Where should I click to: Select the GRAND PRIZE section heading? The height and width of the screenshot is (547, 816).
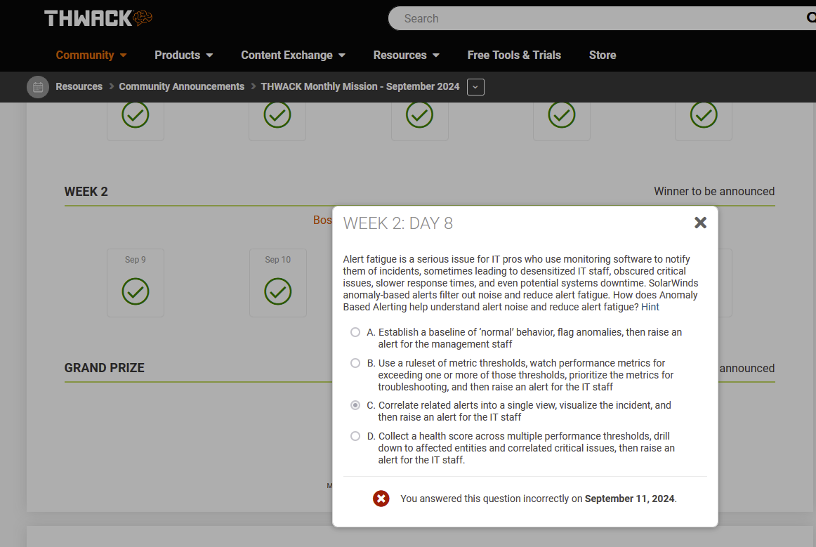(x=104, y=368)
